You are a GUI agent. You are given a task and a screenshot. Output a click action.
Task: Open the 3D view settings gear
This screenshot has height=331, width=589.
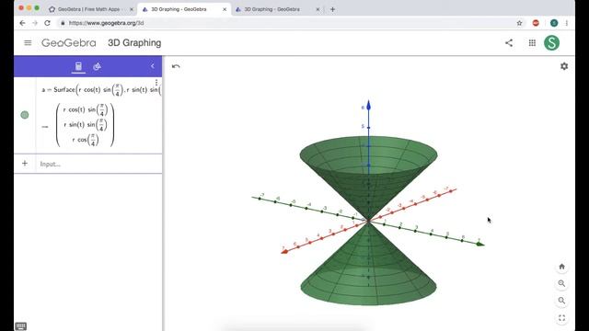(x=564, y=66)
